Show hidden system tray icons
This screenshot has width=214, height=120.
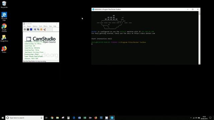coord(191,118)
